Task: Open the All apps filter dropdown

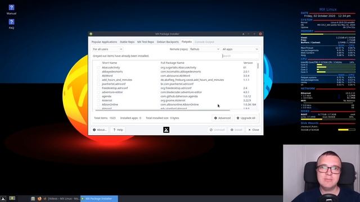Action: click(x=240, y=49)
